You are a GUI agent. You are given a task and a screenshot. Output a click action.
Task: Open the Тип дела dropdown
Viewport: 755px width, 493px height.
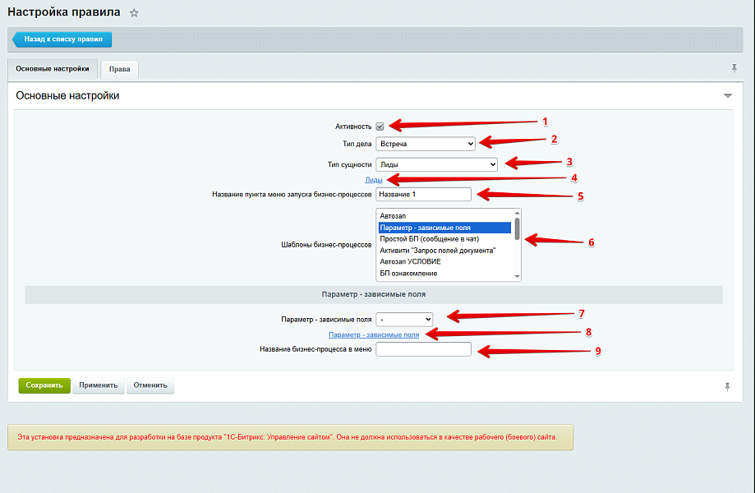[426, 144]
